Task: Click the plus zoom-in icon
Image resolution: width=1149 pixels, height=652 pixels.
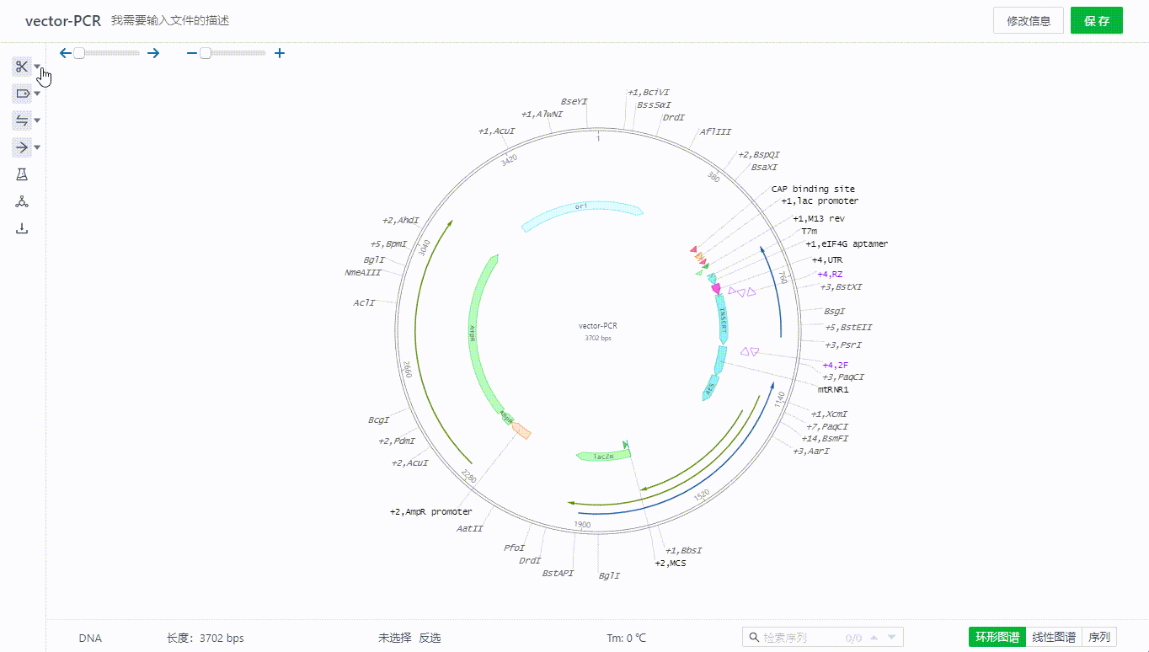Action: (280, 53)
